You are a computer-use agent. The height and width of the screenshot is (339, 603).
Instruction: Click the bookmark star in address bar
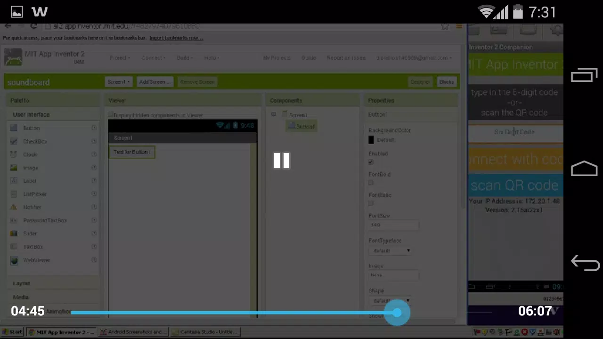[x=445, y=26]
